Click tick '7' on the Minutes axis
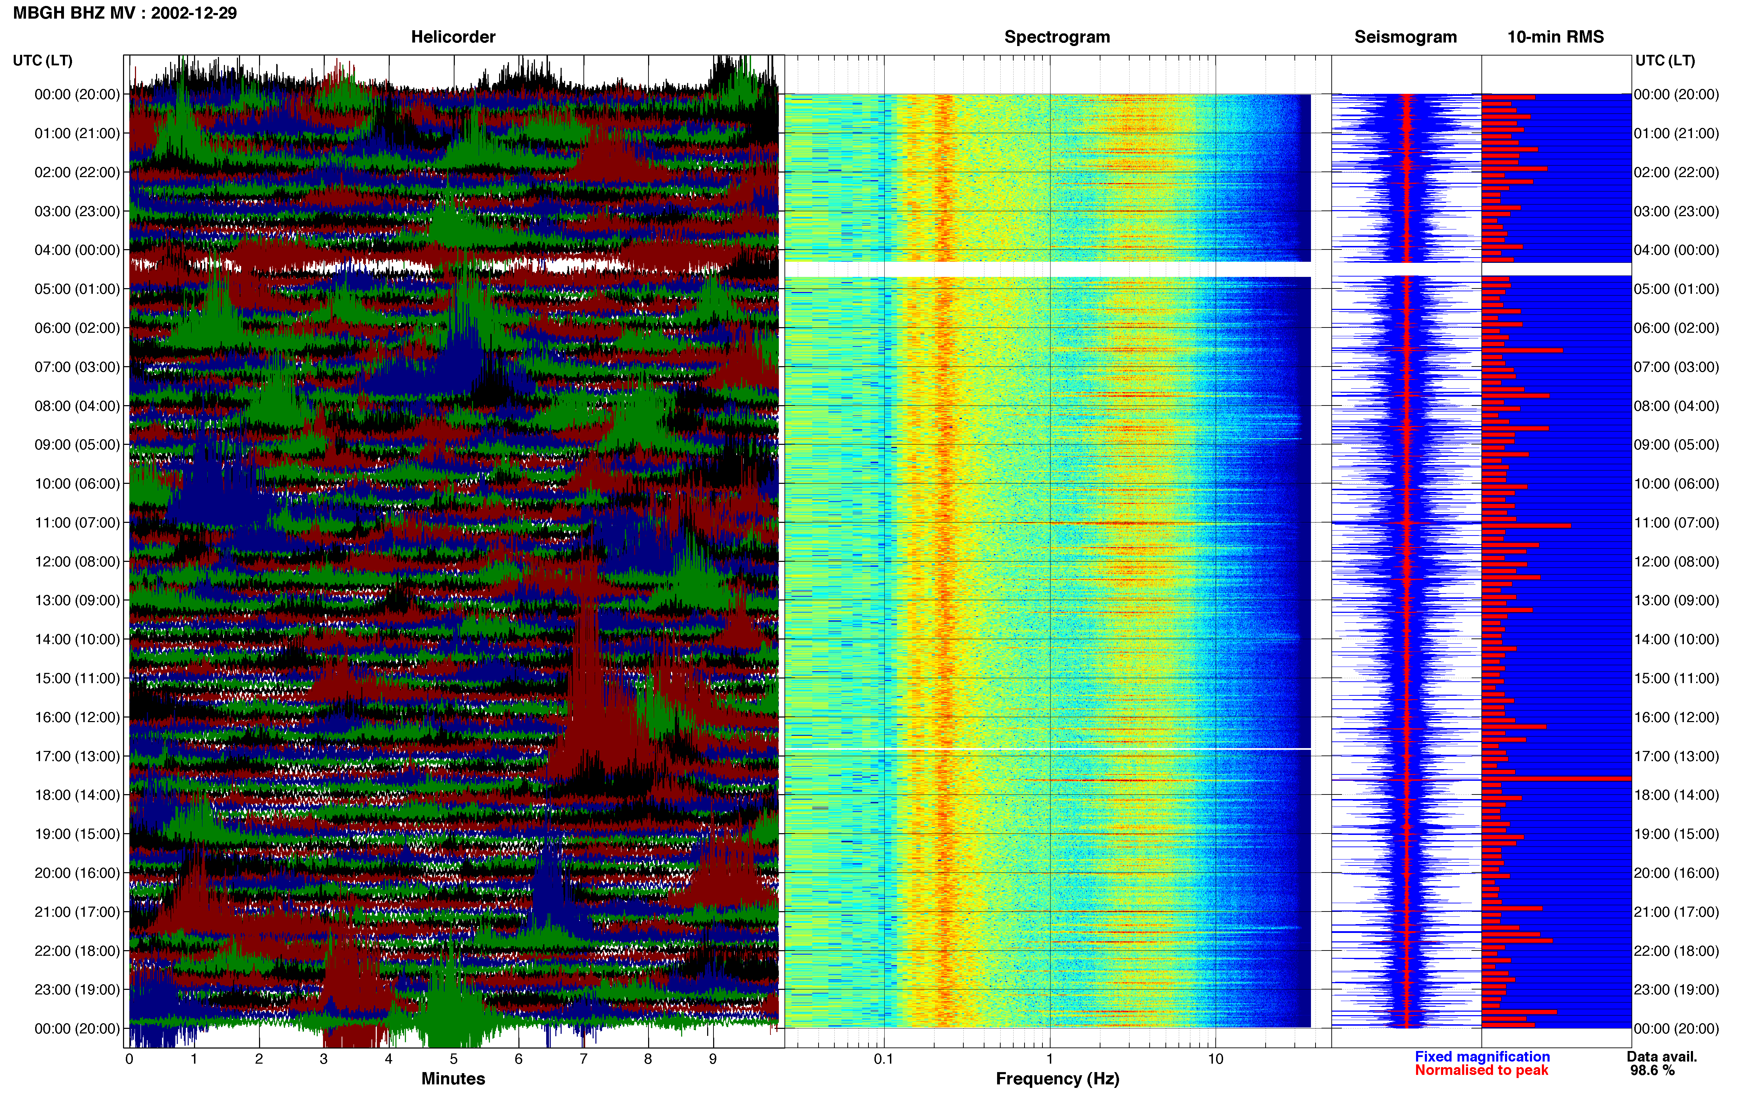 pos(584,1059)
